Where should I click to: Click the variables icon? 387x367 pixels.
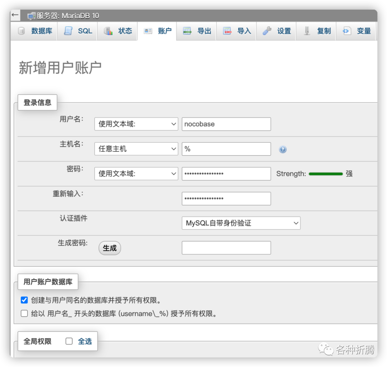tap(347, 31)
